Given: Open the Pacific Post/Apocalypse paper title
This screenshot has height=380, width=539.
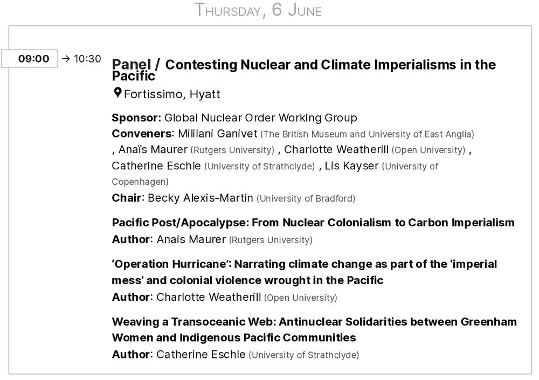Looking at the screenshot, I should click(313, 223).
